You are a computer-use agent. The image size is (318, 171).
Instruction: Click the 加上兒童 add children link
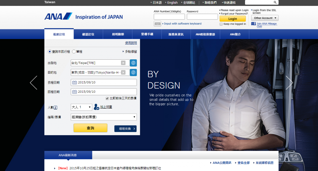(106, 107)
